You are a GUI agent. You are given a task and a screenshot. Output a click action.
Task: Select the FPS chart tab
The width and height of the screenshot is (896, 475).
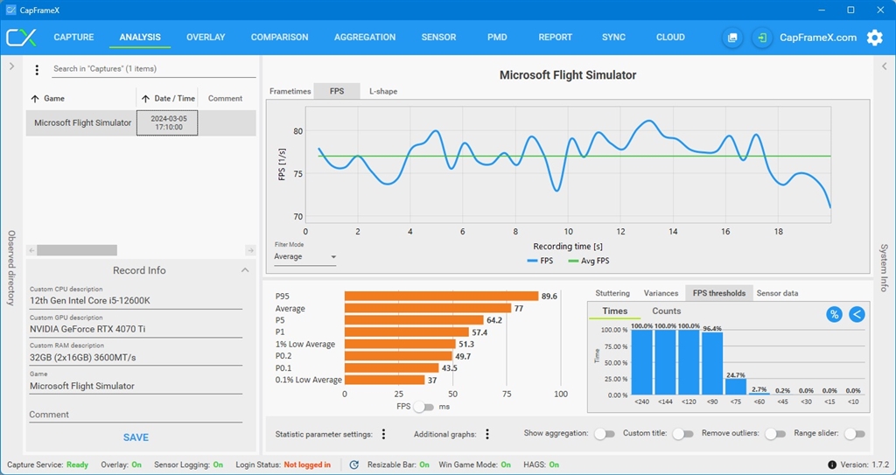(x=337, y=92)
